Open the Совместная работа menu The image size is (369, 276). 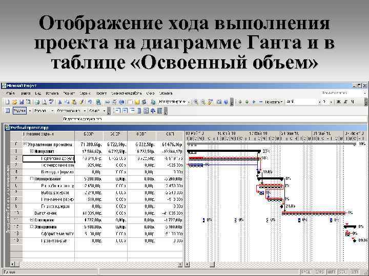[126, 93]
